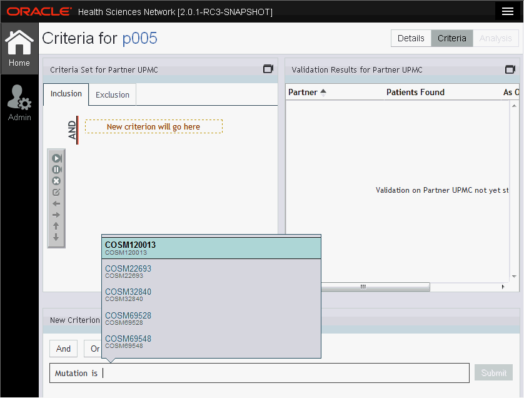Click the Patients Found column header

click(x=415, y=93)
